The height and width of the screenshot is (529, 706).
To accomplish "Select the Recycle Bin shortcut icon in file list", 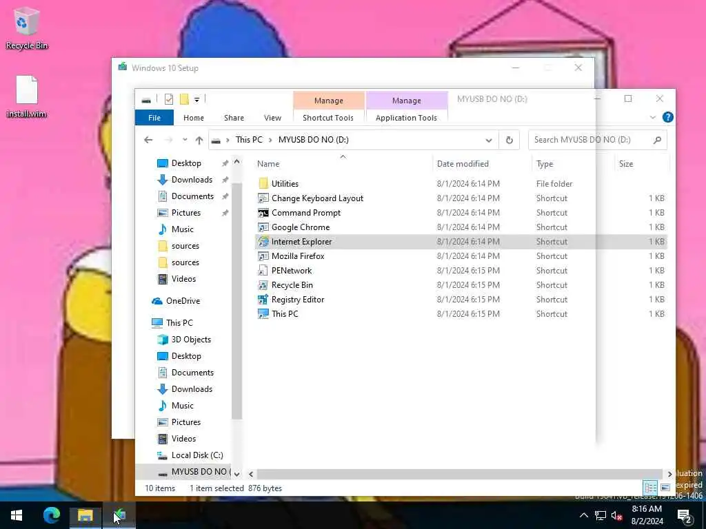I will pos(263,284).
